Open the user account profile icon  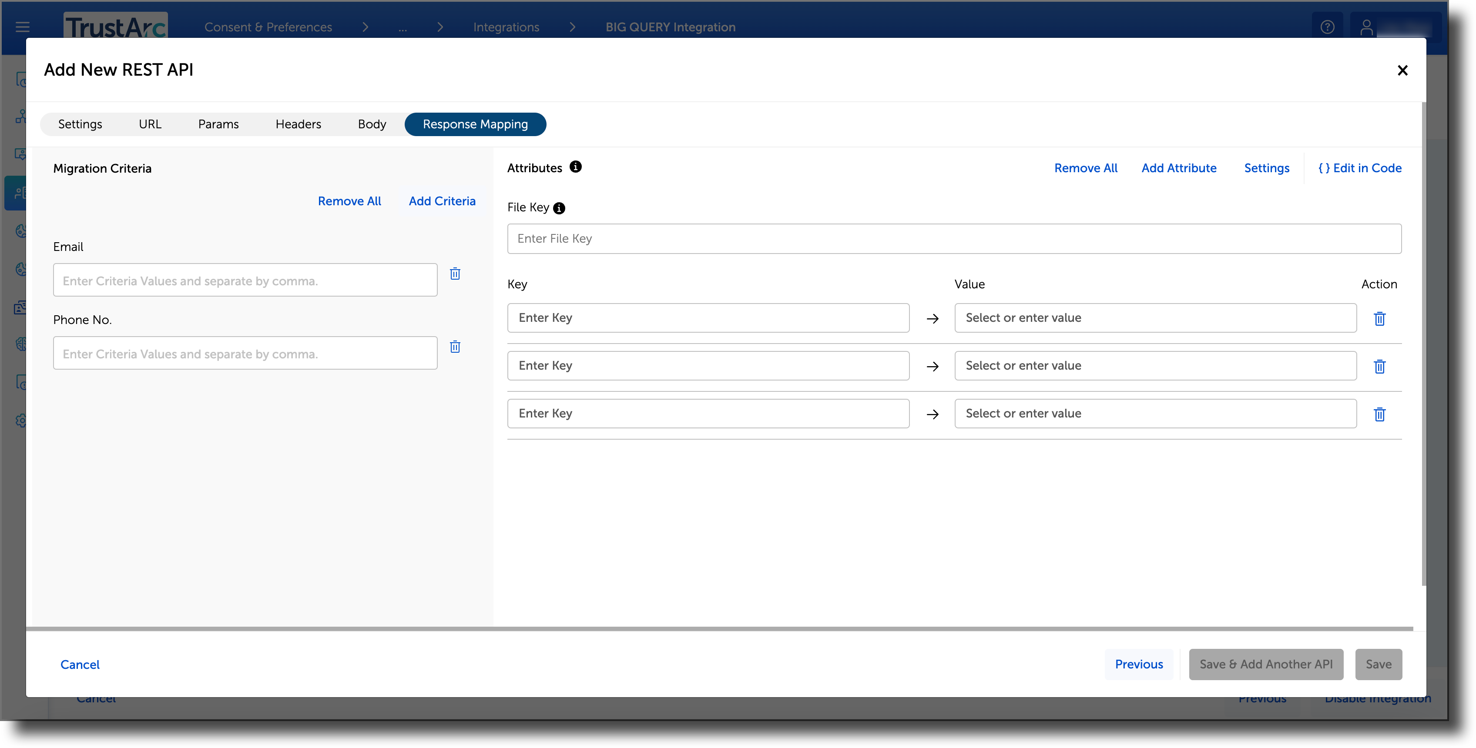(1366, 27)
